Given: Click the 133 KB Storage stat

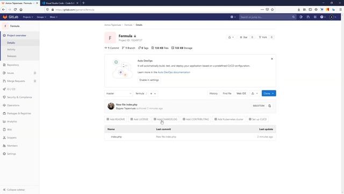Looking at the screenshot, I should click(182, 48).
